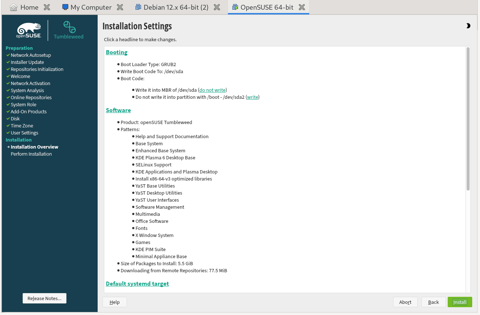The height and width of the screenshot is (315, 480).
Task: Toggle dark mode moon icon
Action: coord(468,26)
